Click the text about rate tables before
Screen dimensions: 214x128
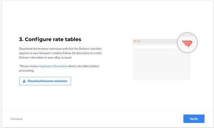point(83,66)
